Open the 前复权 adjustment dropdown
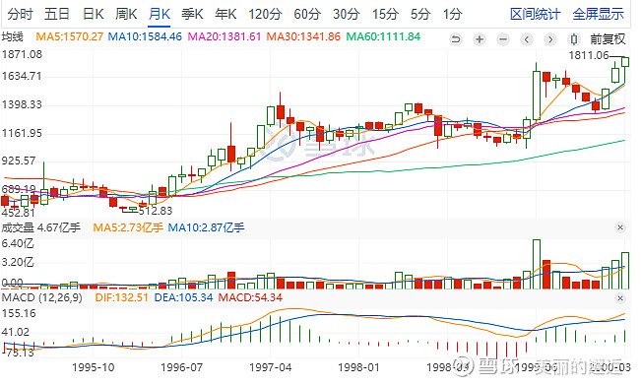Screen dimensions: 641x386 (608, 39)
